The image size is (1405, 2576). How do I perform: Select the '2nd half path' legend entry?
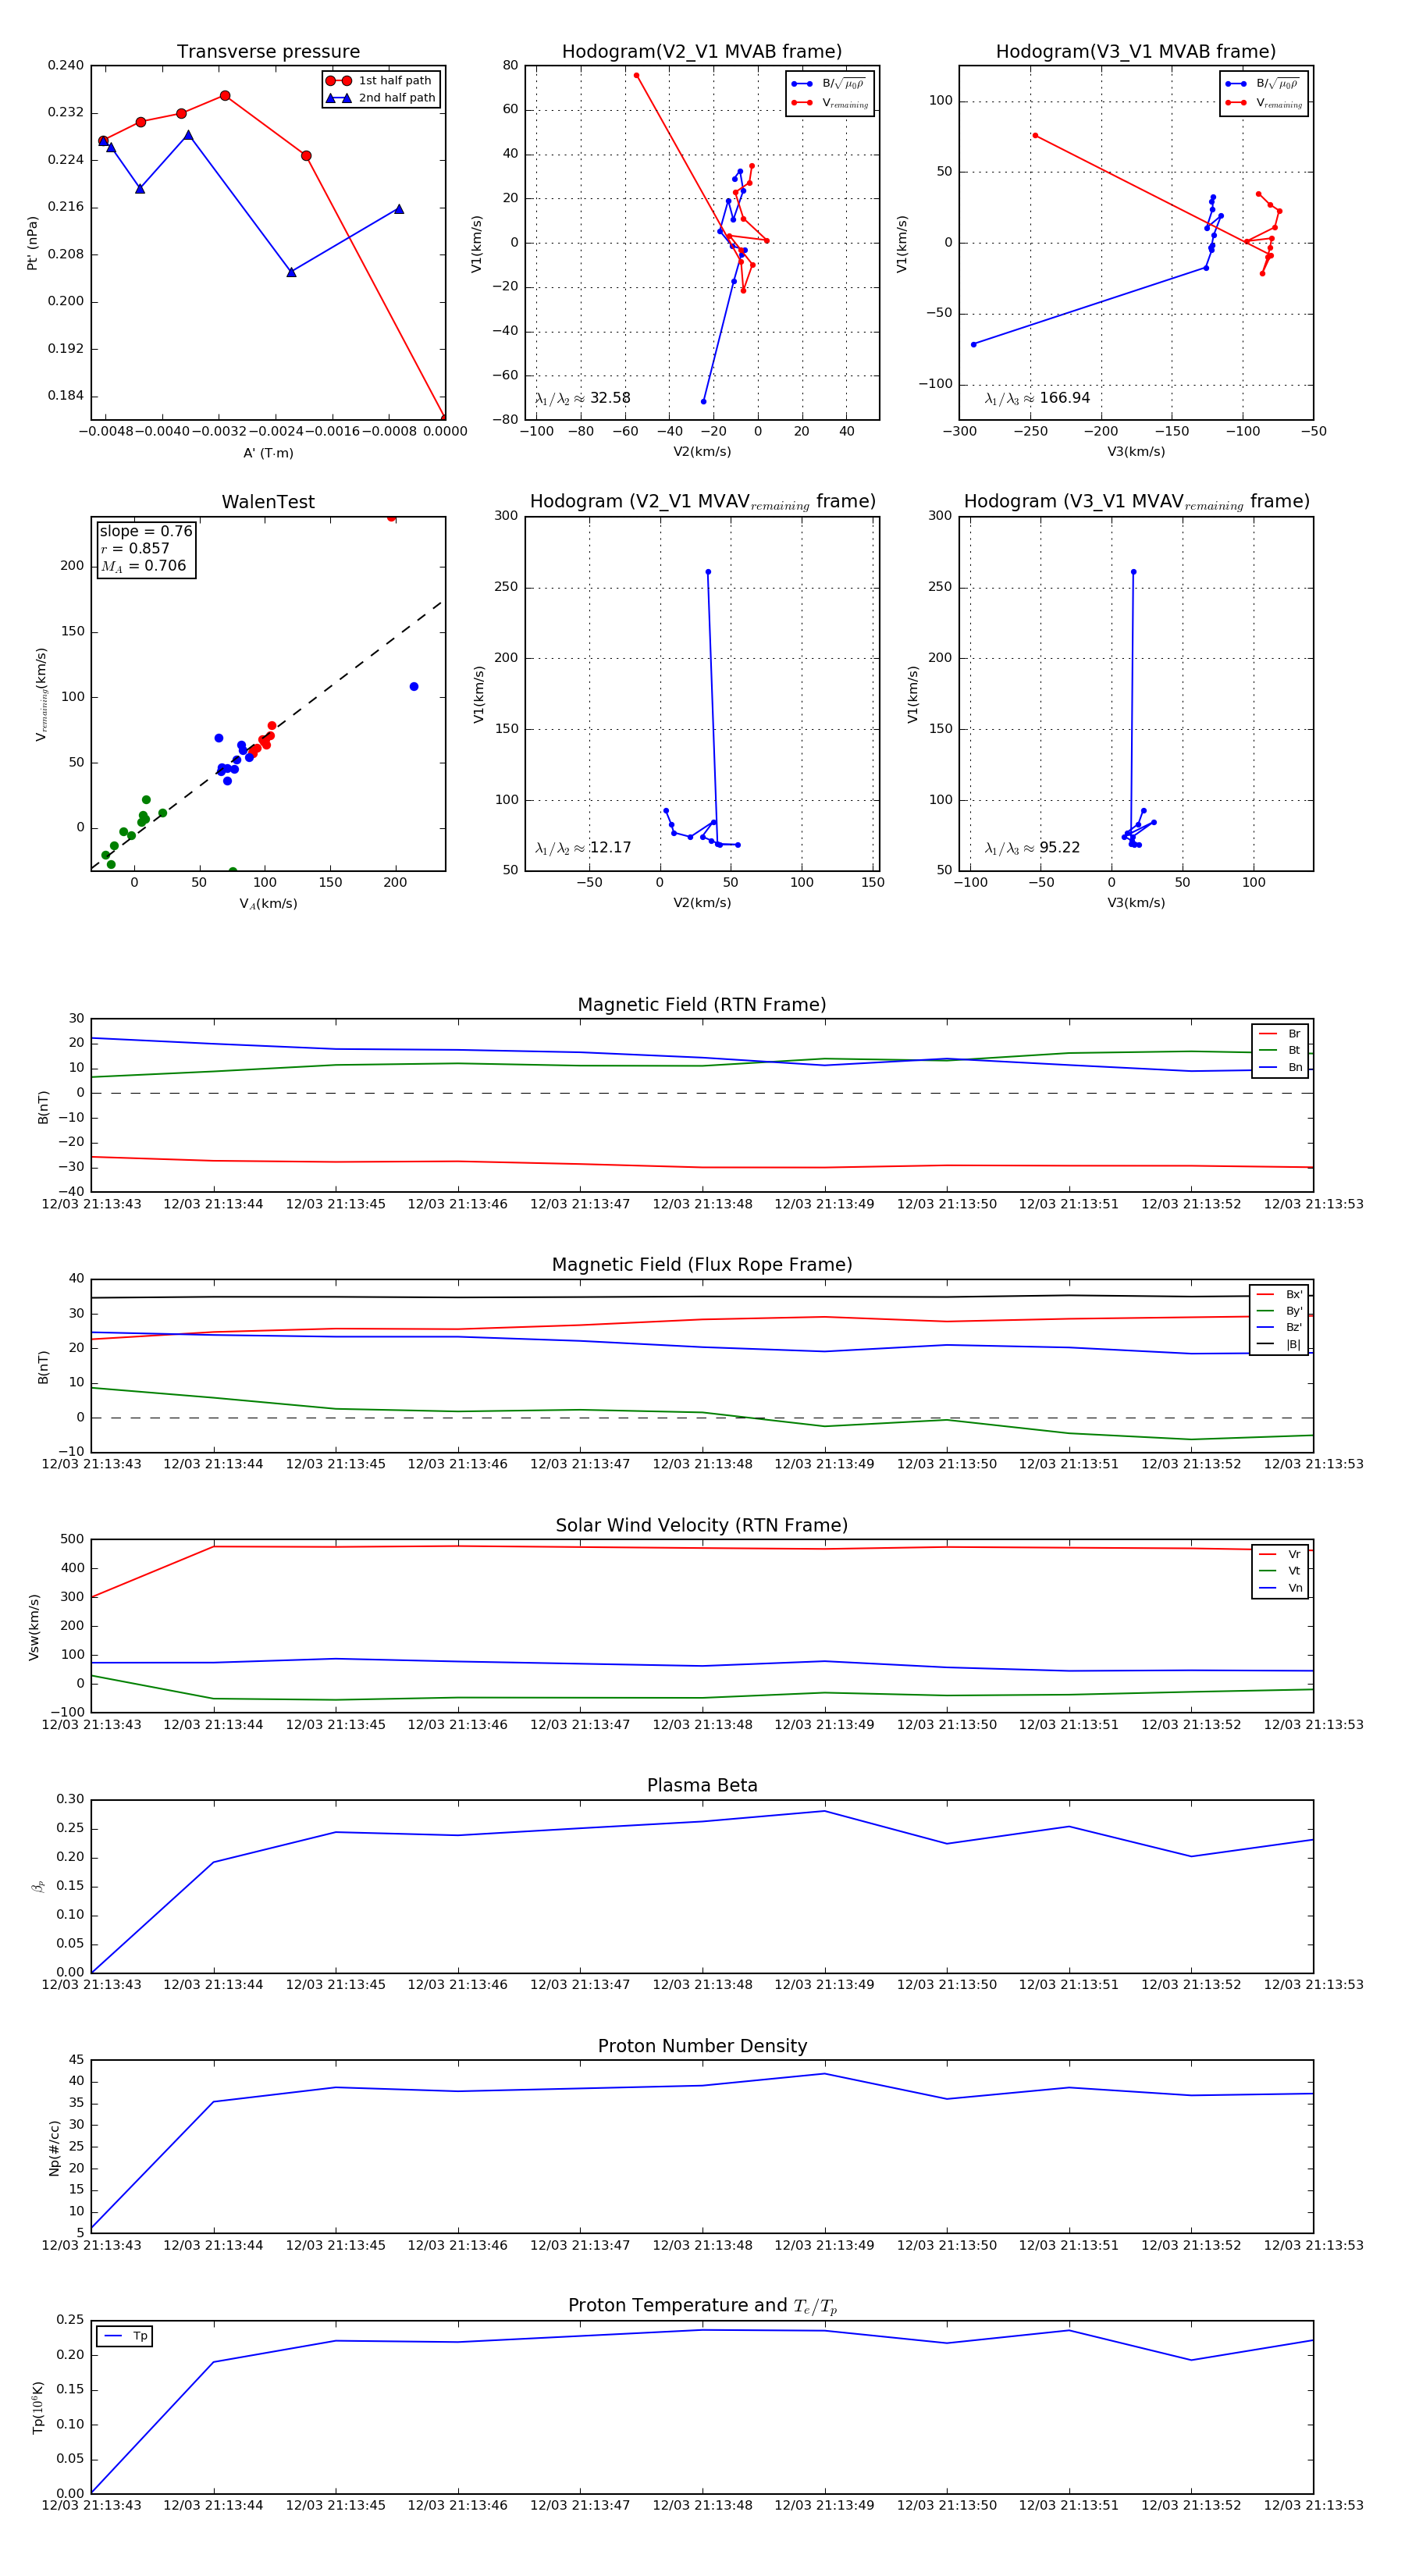coord(381,98)
